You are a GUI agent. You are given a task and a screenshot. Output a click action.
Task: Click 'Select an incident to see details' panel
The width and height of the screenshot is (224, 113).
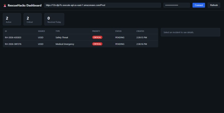point(190,32)
